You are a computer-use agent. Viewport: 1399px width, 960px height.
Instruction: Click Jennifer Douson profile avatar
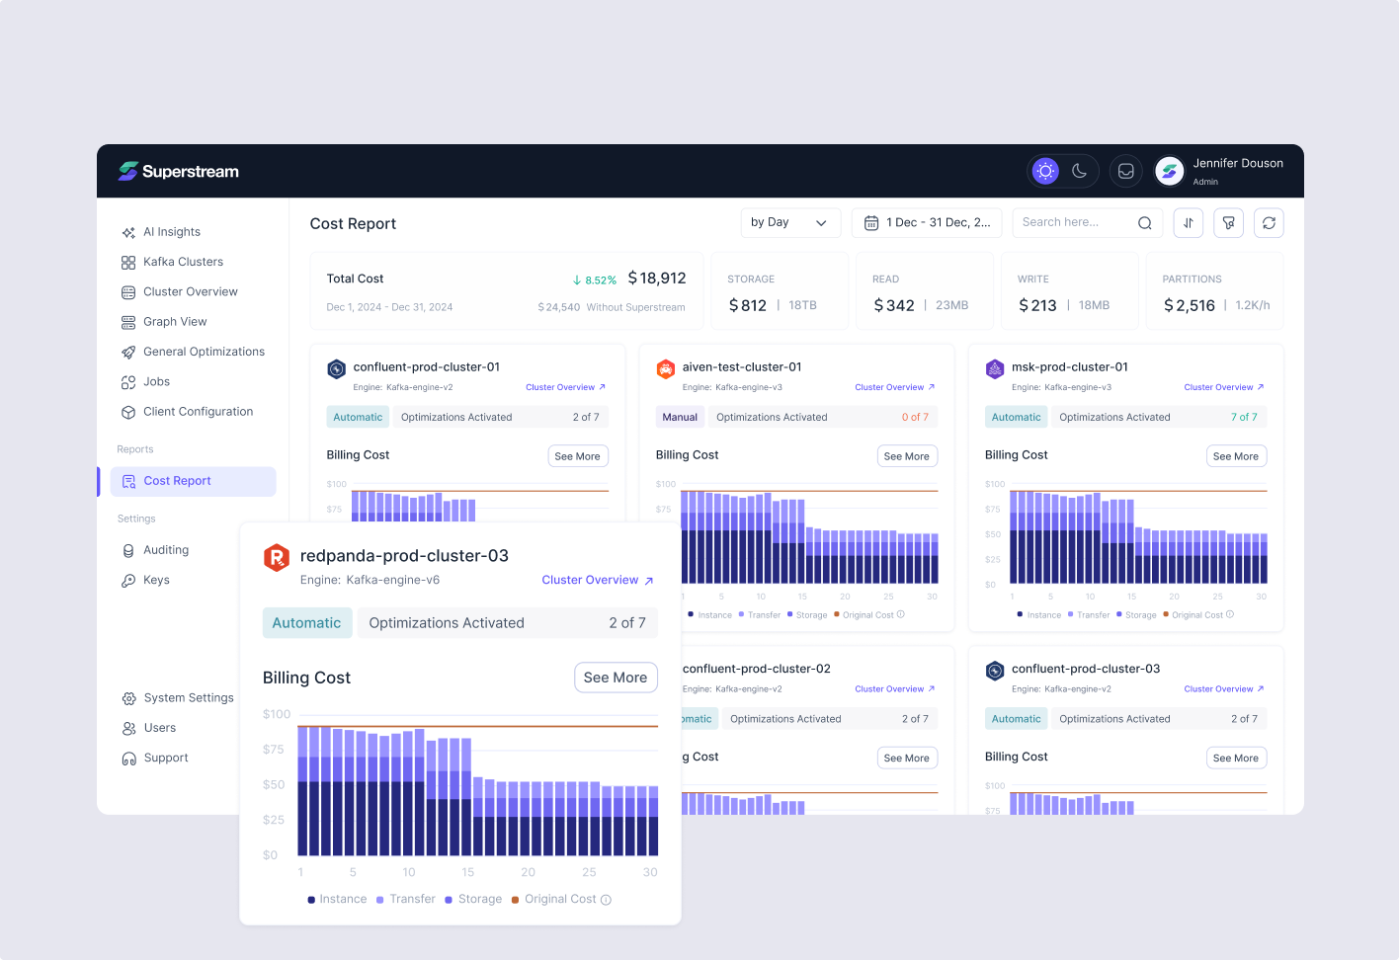[x=1170, y=171]
